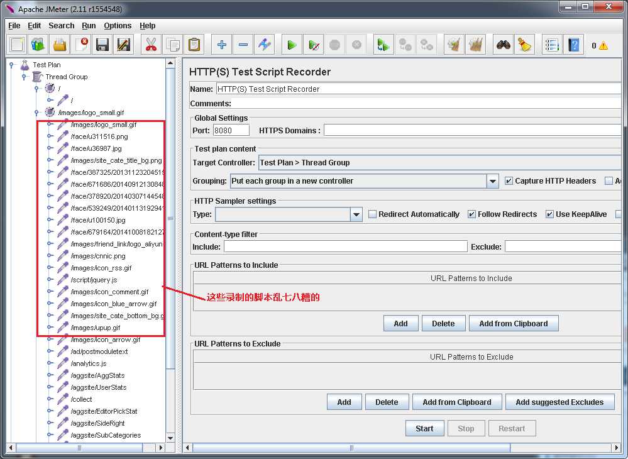The width and height of the screenshot is (628, 459).
Task: Toggle Use KeepAlive checkbox
Action: (549, 214)
